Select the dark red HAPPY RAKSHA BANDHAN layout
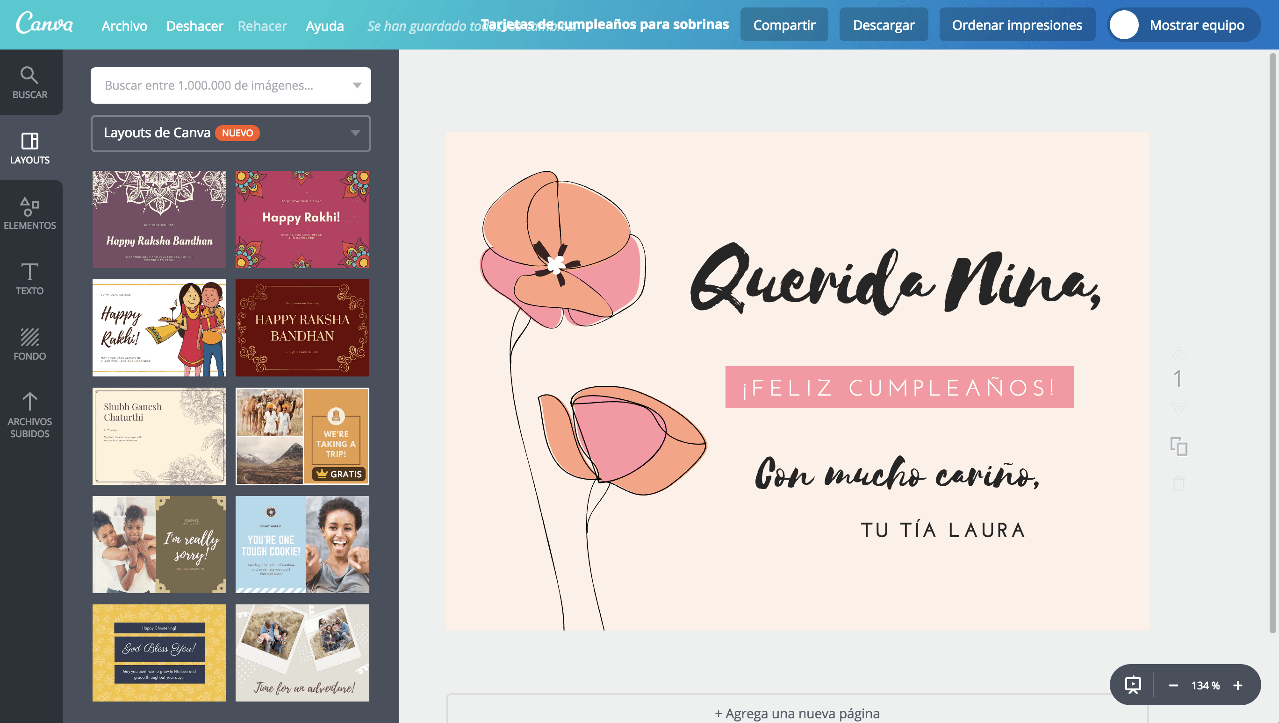Viewport: 1279px width, 723px height. [x=302, y=328]
